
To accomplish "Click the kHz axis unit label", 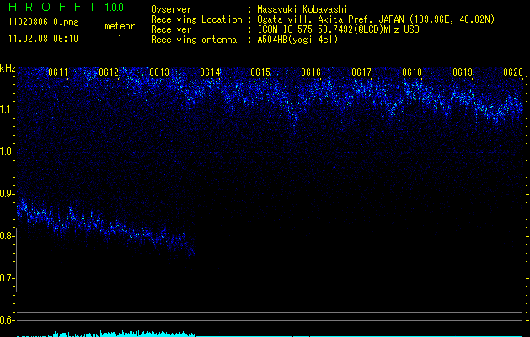I will click(x=8, y=67).
